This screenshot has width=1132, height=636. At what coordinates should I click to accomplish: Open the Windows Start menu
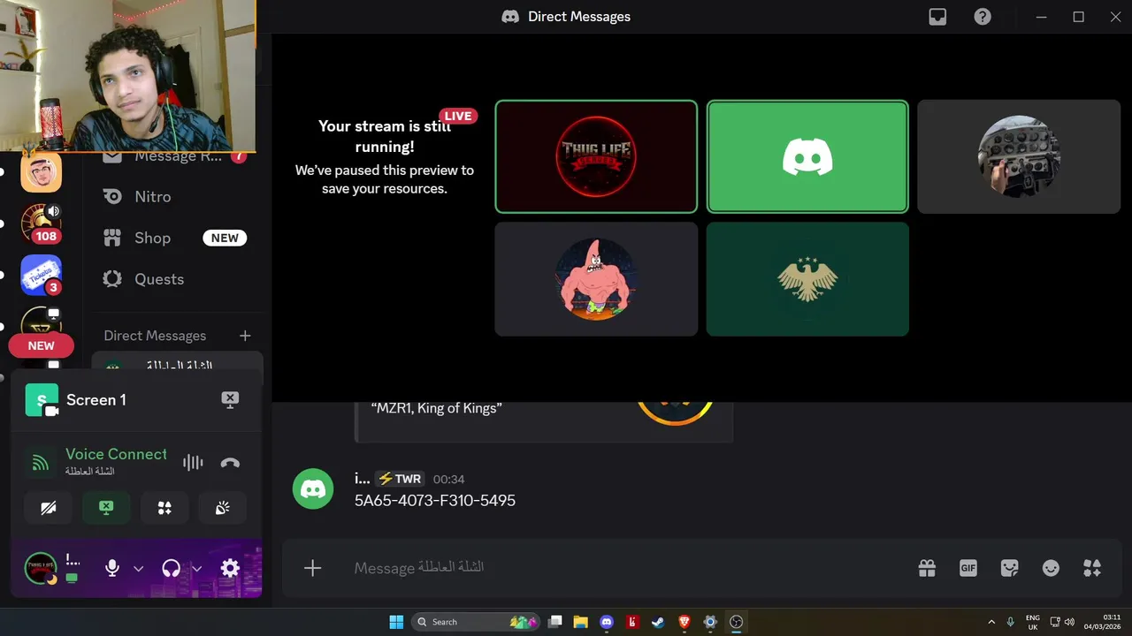tap(396, 622)
